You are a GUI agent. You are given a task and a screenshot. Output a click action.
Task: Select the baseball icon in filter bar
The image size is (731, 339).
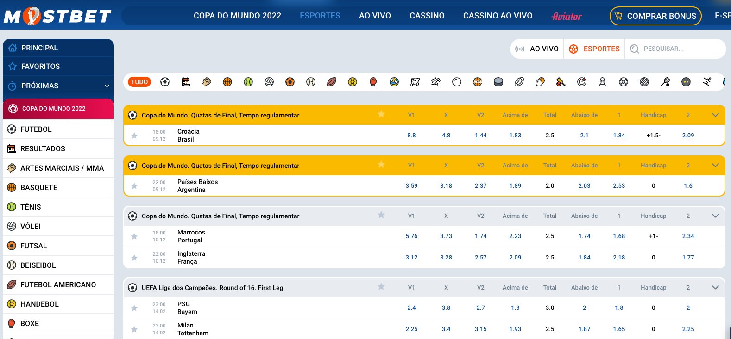311,82
